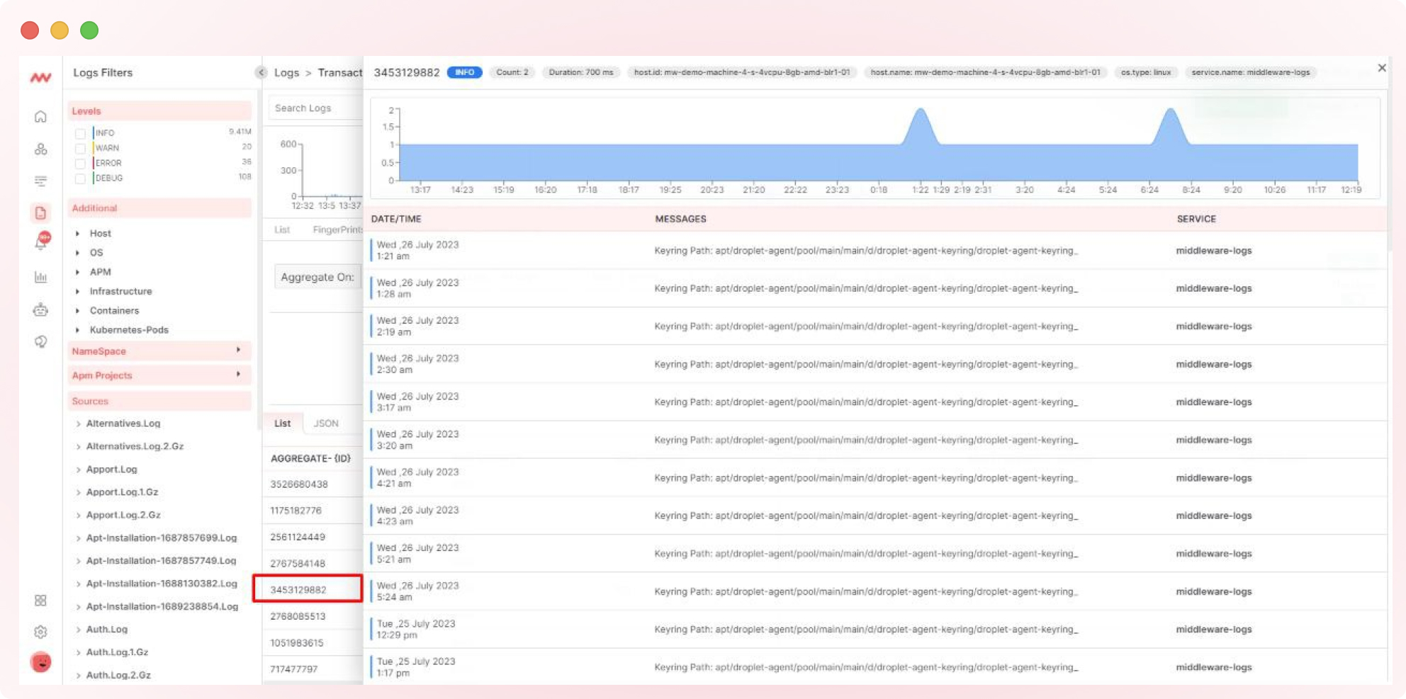Select the bar chart metrics icon
This screenshot has height=699, width=1406.
(40, 277)
